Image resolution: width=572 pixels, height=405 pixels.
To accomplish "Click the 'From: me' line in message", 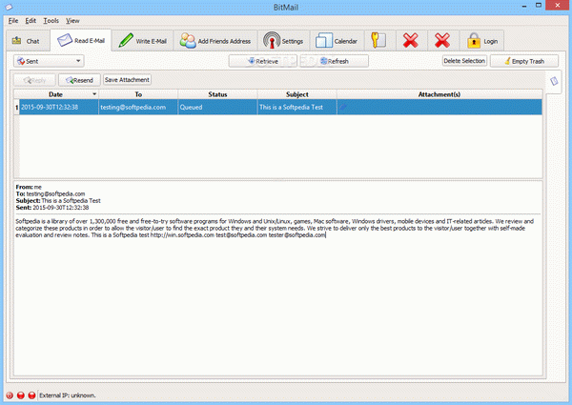I will click(29, 187).
